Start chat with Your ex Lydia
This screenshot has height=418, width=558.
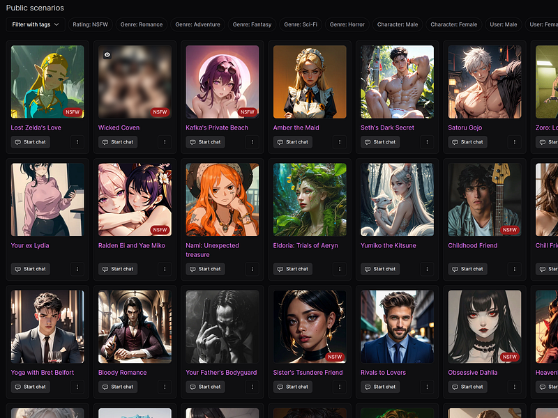point(31,269)
